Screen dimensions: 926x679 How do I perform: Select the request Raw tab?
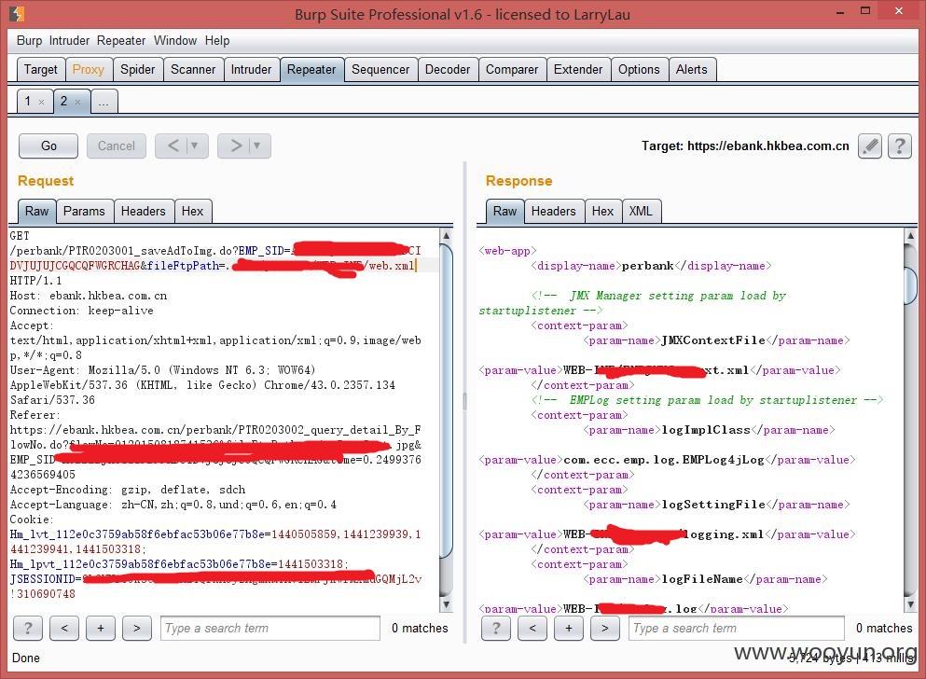coord(36,212)
